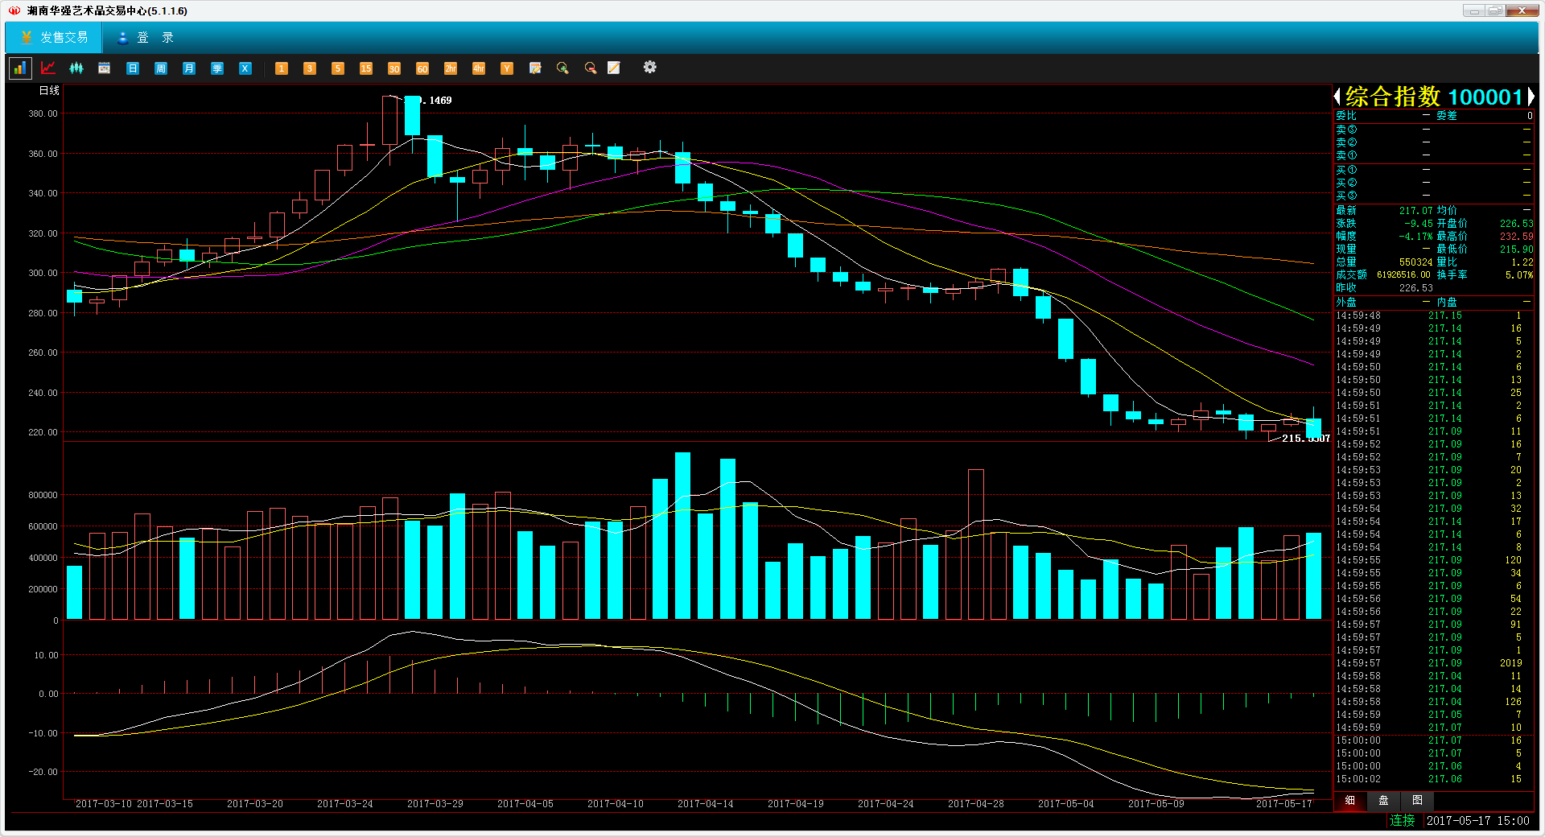Select 4hr chart period

click(x=479, y=68)
